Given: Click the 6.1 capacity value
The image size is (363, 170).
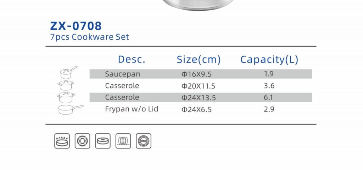Looking at the screenshot, I should [x=269, y=97].
